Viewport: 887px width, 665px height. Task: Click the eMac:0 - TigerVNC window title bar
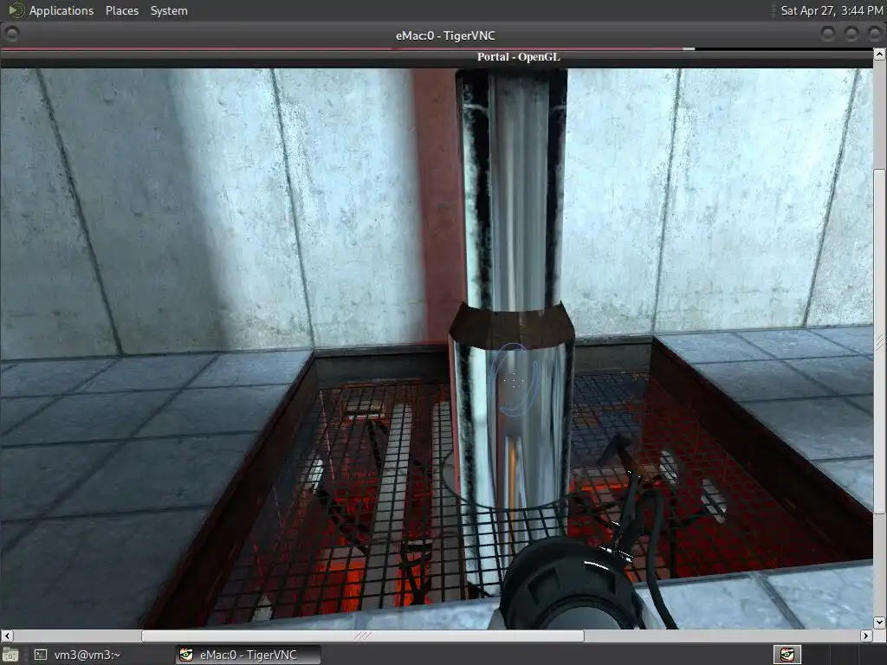click(x=444, y=36)
